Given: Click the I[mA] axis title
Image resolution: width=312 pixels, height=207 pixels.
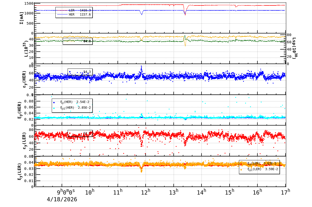Looking at the screenshot, I should [x=22, y=18].
